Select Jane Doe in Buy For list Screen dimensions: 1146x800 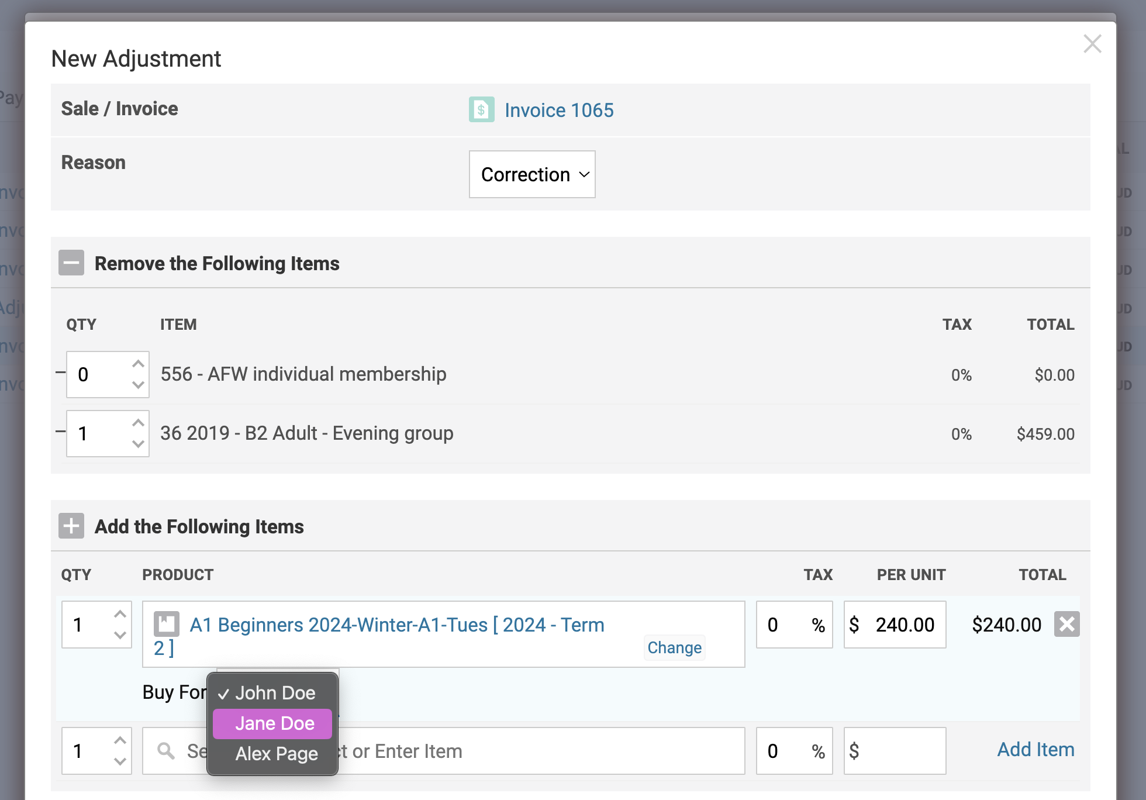(274, 723)
